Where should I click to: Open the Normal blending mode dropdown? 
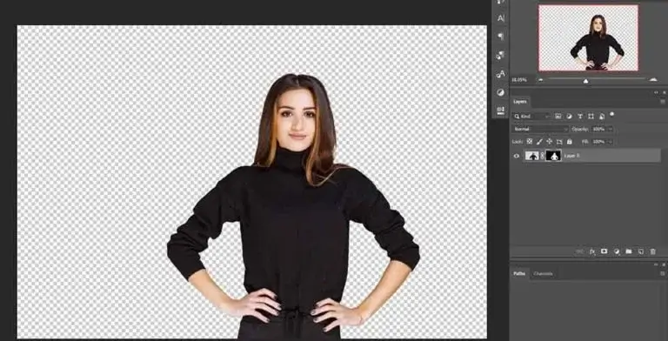(541, 129)
